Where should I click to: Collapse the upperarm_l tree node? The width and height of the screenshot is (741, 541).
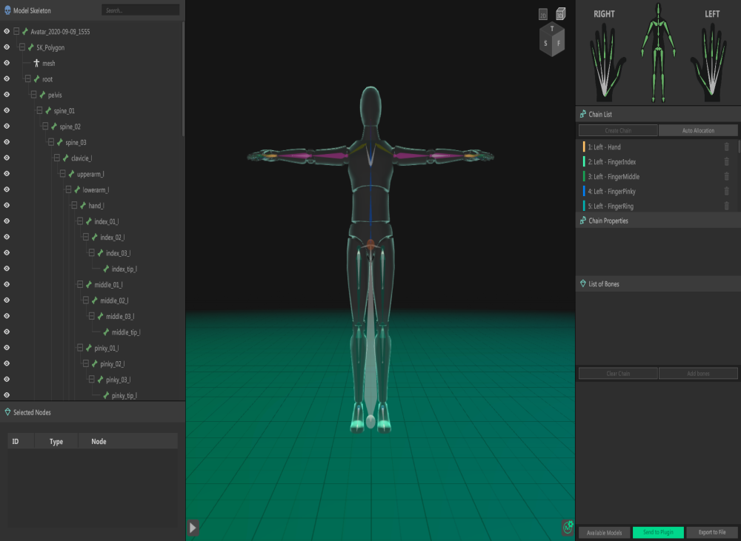click(x=62, y=174)
